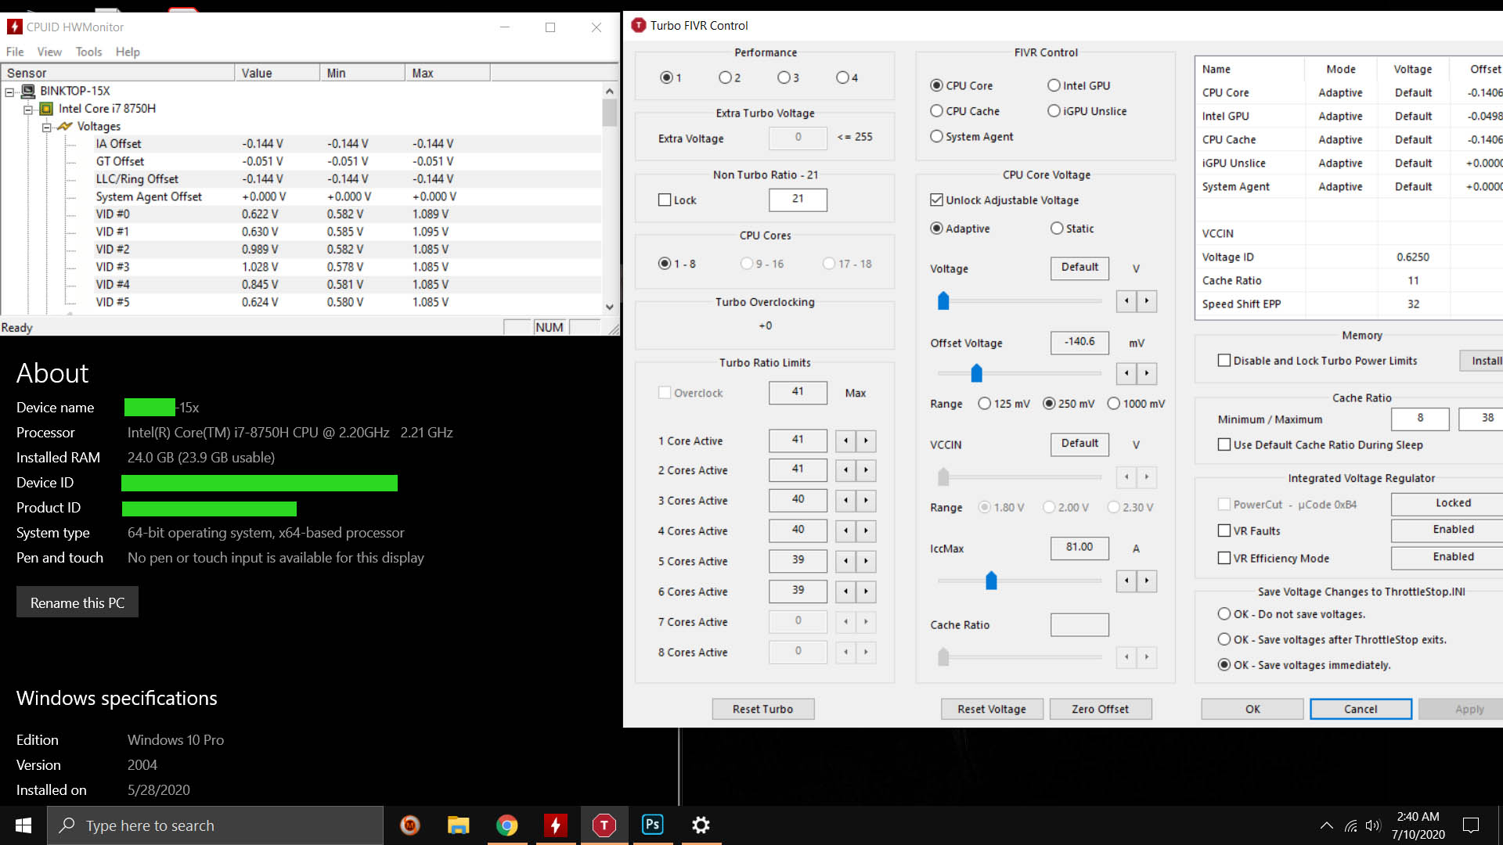
Task: Open the Help menu in HWMonitor
Action: tap(128, 52)
